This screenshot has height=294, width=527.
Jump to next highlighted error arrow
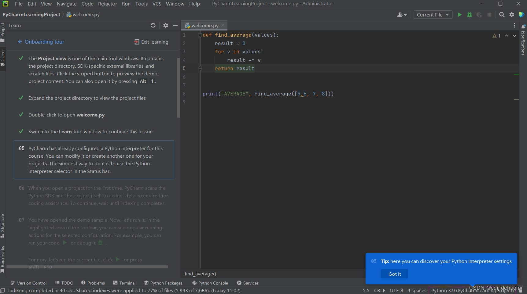(x=514, y=36)
